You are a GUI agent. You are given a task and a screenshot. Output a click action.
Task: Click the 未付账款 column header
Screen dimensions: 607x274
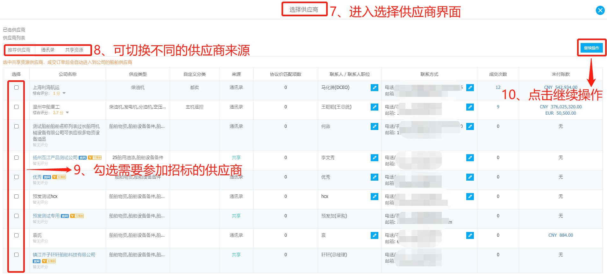[x=561, y=74]
